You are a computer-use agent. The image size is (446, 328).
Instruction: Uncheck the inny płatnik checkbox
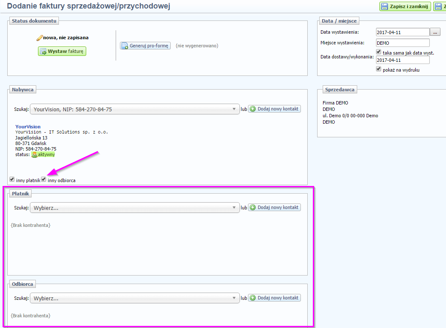coord(12,180)
